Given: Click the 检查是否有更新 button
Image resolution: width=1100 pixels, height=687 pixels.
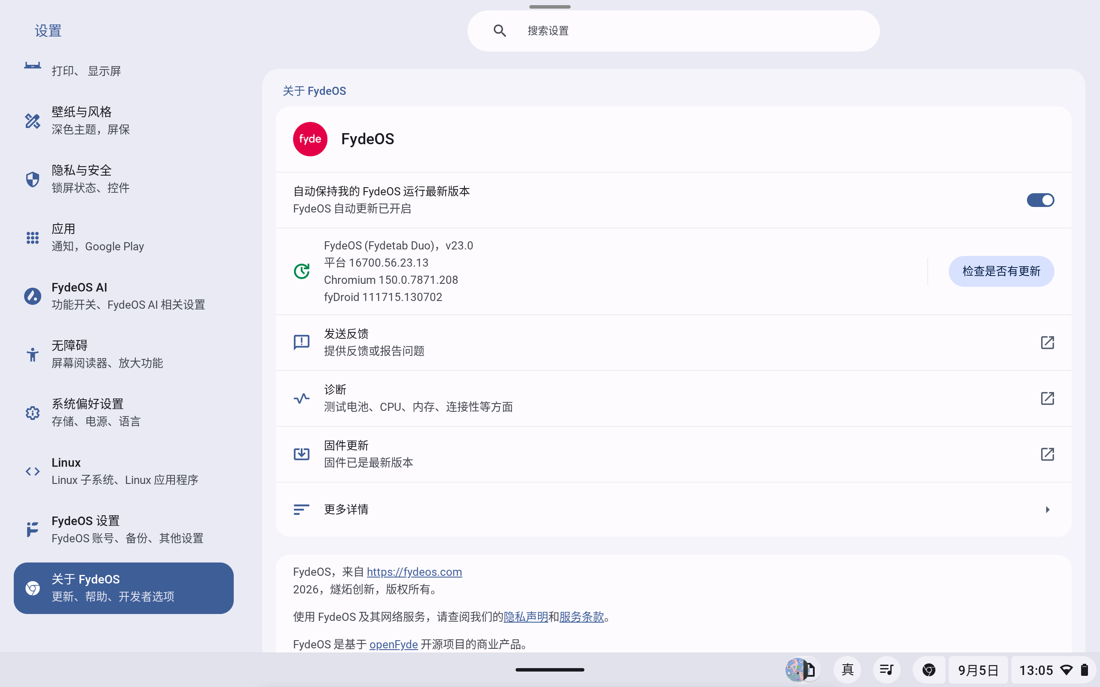Looking at the screenshot, I should 1001,271.
